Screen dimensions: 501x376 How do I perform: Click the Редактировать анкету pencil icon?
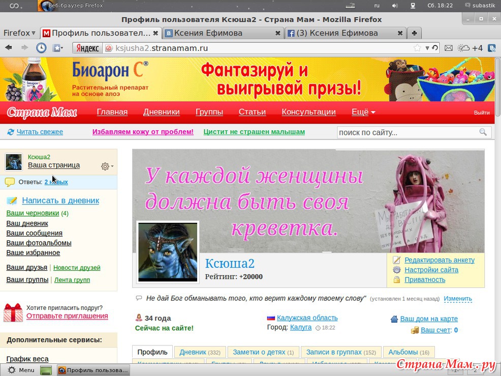[396, 260]
